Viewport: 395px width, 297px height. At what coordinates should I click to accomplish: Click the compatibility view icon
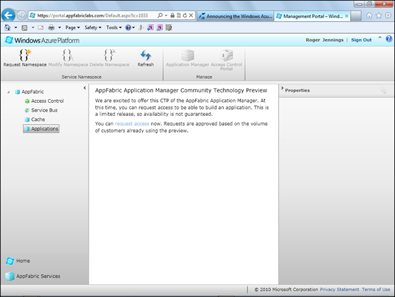click(178, 15)
